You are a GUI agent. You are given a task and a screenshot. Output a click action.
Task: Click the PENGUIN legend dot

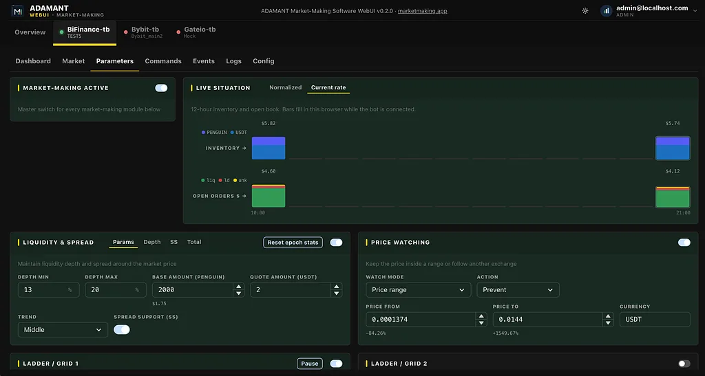pyautogui.click(x=203, y=133)
